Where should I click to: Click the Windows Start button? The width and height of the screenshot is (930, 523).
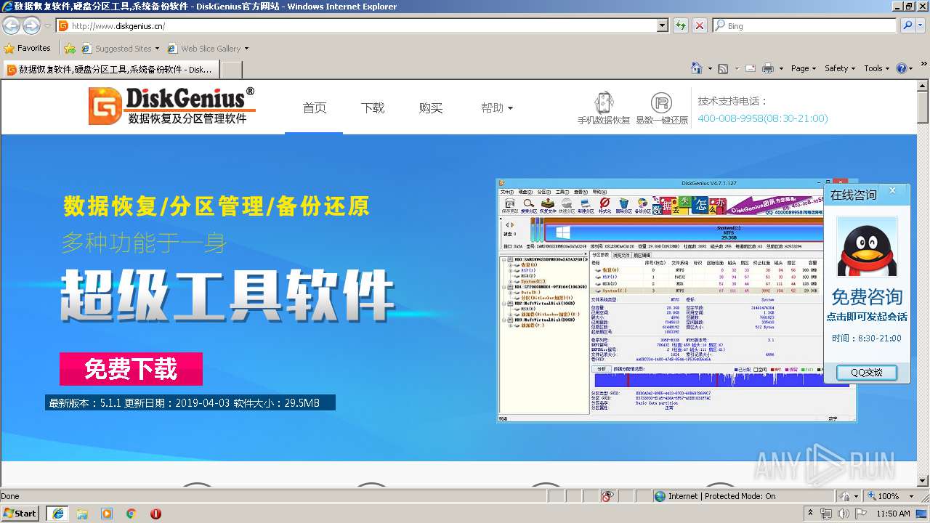20,514
